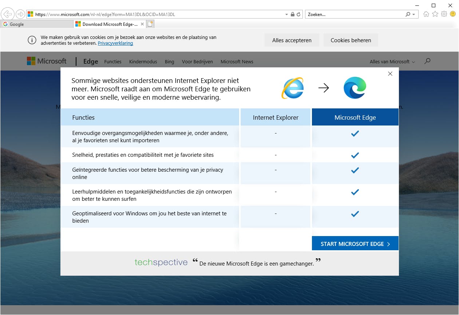Open the Kindermodus menu item
Viewport: 459px width, 315px height.
[143, 61]
